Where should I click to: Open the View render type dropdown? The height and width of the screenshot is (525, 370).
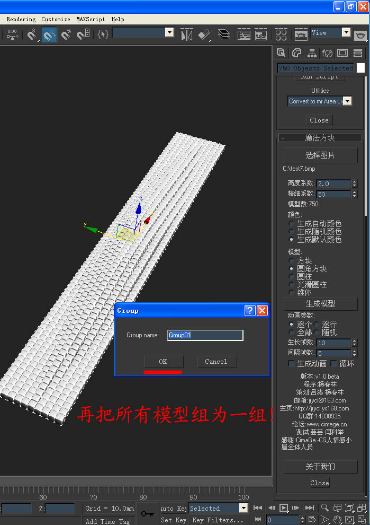[346, 32]
